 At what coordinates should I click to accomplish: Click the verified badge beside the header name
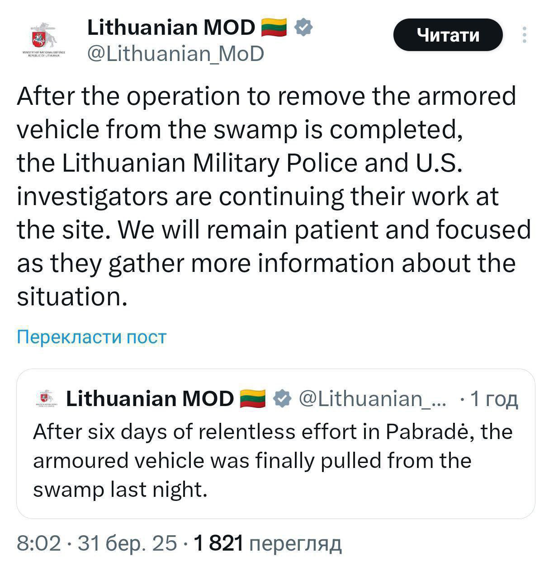tap(303, 27)
